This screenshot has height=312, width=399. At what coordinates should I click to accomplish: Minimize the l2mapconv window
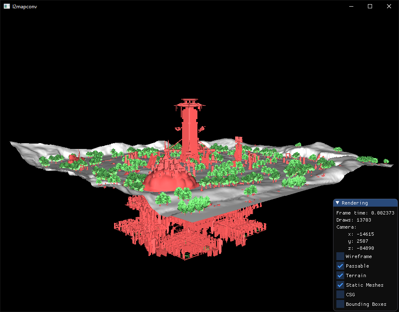(x=351, y=6)
